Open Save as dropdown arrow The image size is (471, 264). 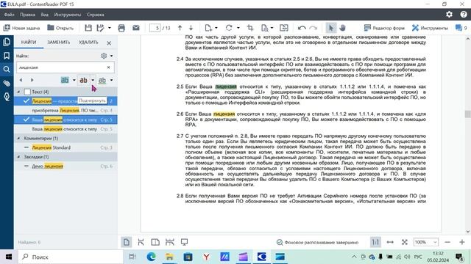pos(110,28)
